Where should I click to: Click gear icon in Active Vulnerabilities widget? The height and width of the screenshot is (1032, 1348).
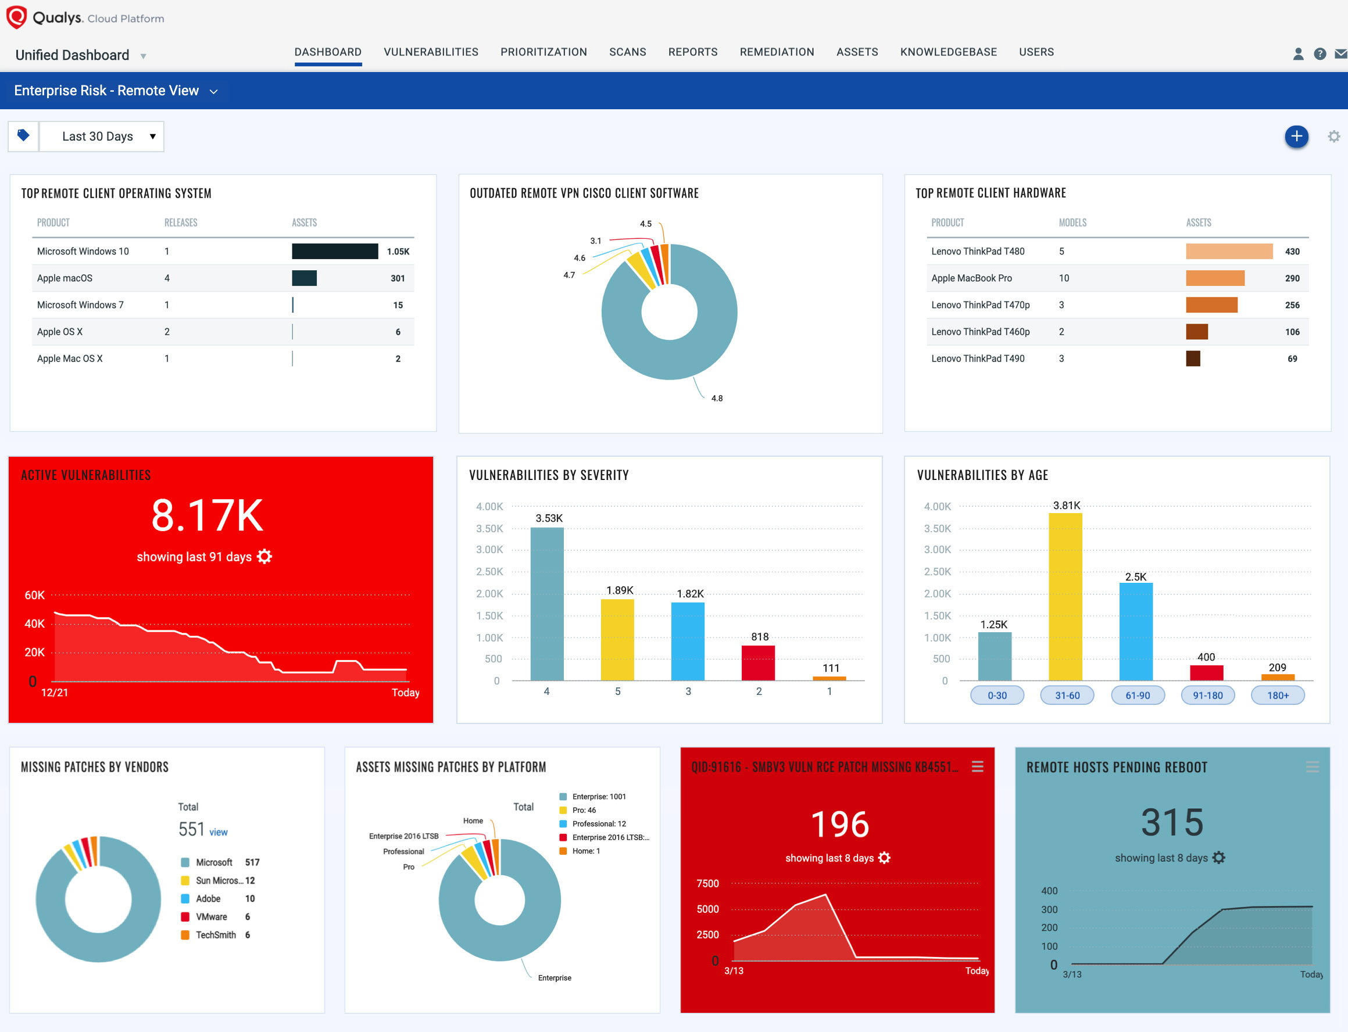tap(264, 557)
